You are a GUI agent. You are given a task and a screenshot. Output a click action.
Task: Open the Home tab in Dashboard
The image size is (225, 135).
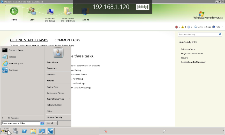14,14
